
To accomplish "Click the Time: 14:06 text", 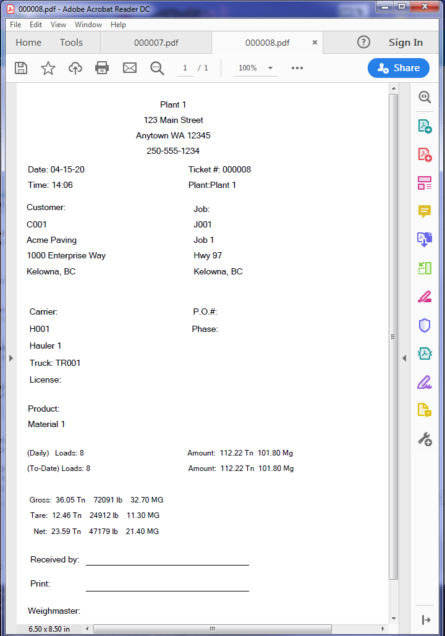I will coord(50,185).
